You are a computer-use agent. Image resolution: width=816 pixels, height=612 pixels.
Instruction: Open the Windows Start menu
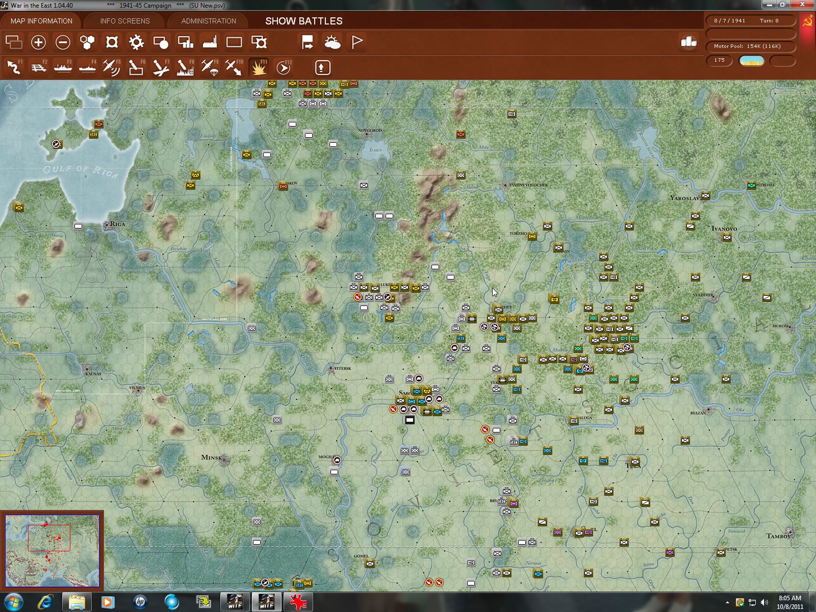click(x=13, y=602)
